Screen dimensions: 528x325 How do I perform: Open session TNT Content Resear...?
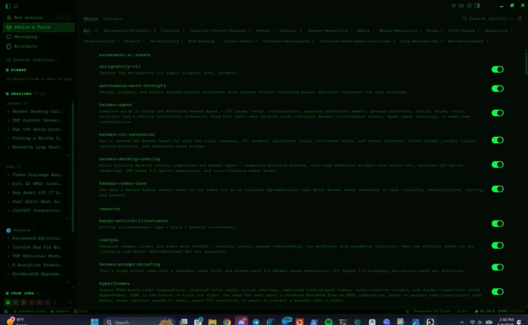point(37,120)
